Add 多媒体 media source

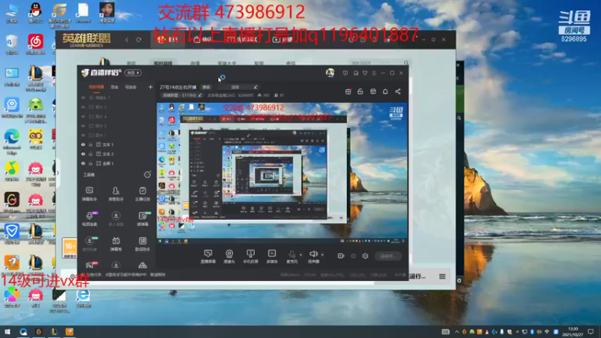click(x=272, y=256)
